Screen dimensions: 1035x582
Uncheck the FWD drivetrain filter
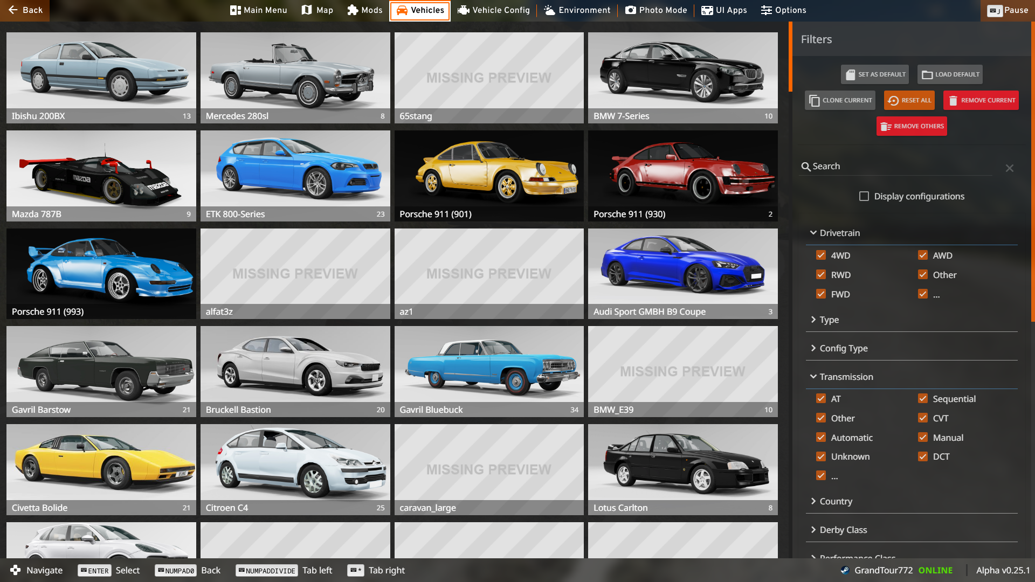(x=821, y=294)
